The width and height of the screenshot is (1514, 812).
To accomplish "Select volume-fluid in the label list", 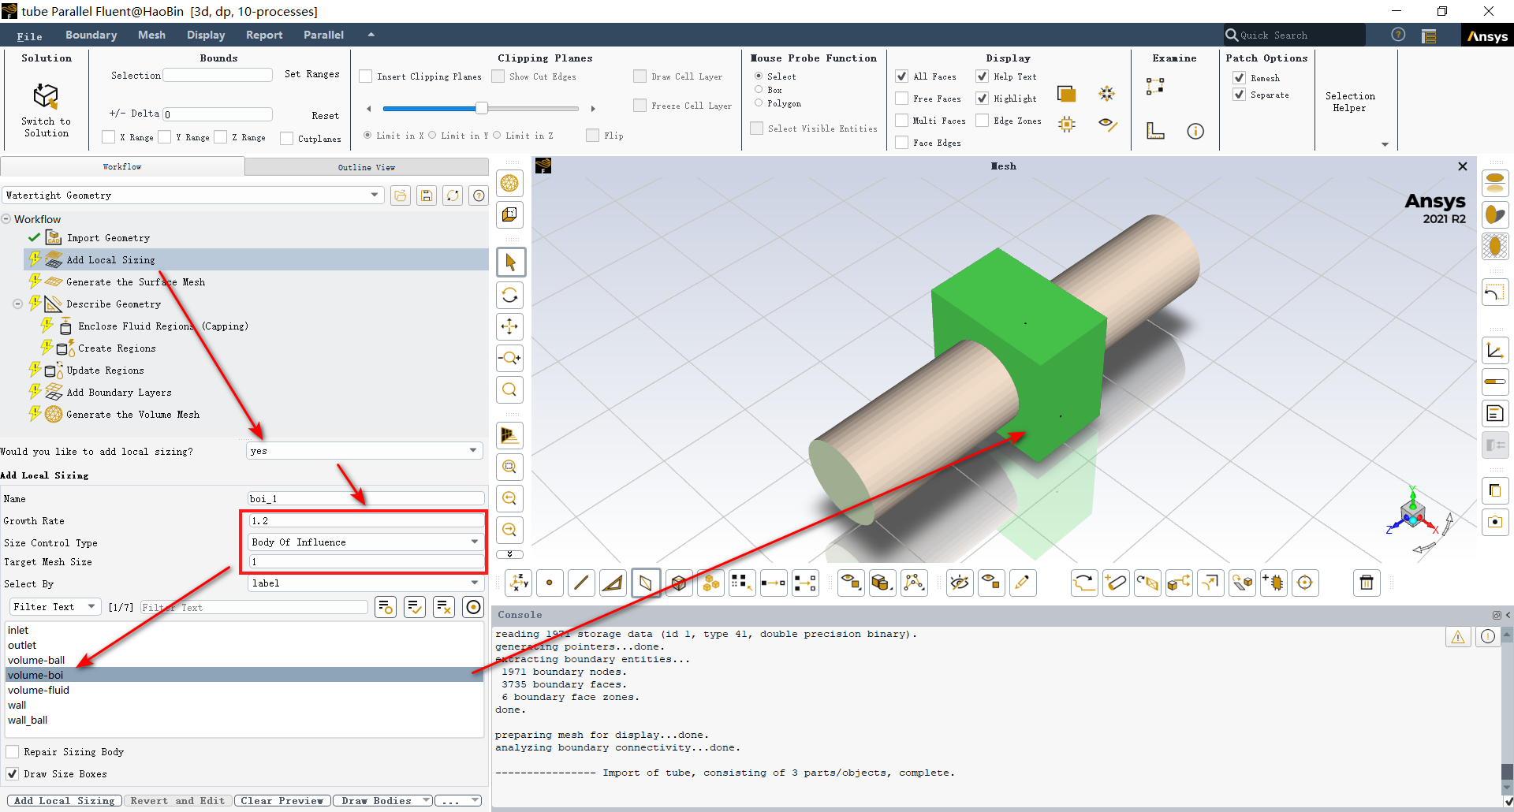I will (244, 690).
